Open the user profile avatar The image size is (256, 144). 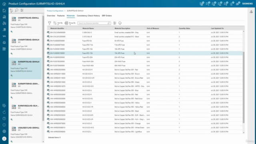click(x=4, y=139)
